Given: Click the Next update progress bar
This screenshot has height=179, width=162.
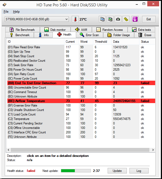Looking at the screenshot, I should [x=76, y=171].
